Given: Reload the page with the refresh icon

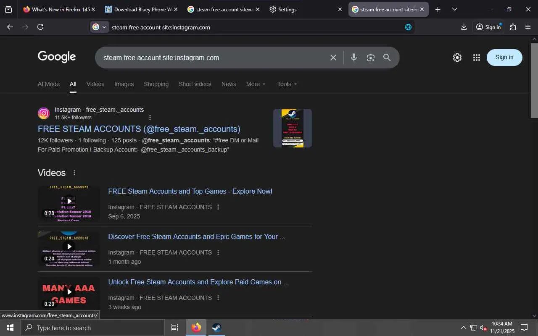Looking at the screenshot, I should click(x=40, y=27).
